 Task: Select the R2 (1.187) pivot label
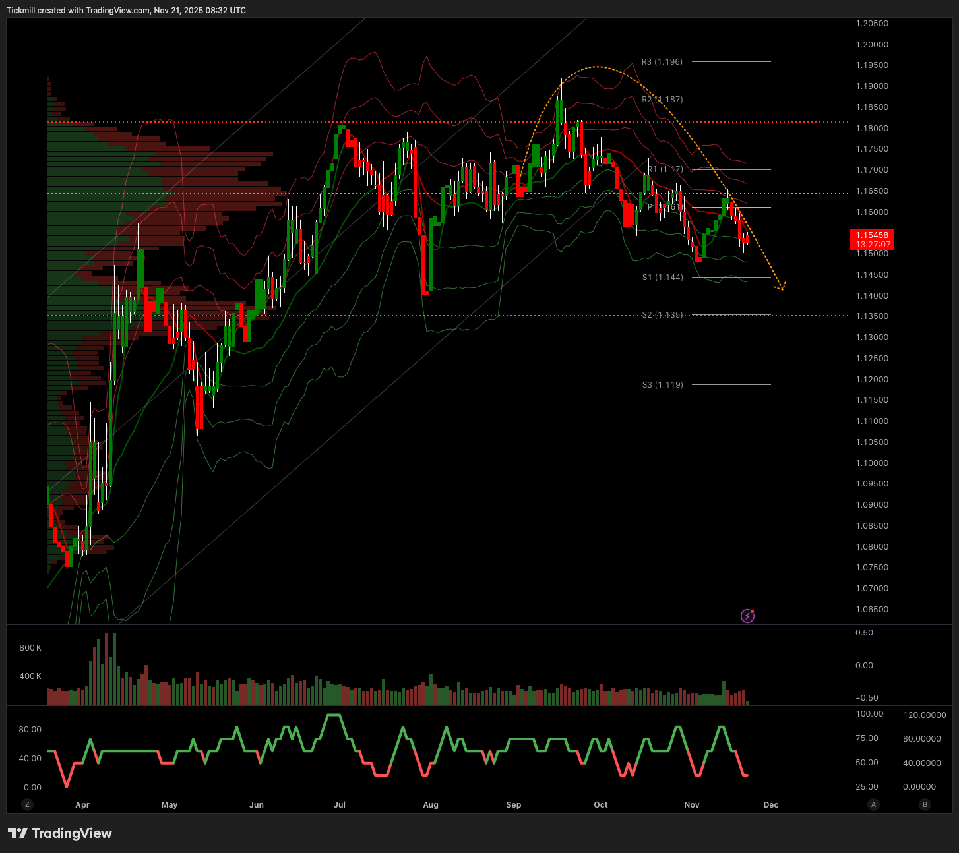point(662,100)
